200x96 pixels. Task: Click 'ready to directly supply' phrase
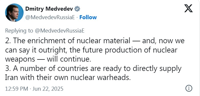tap(142, 69)
